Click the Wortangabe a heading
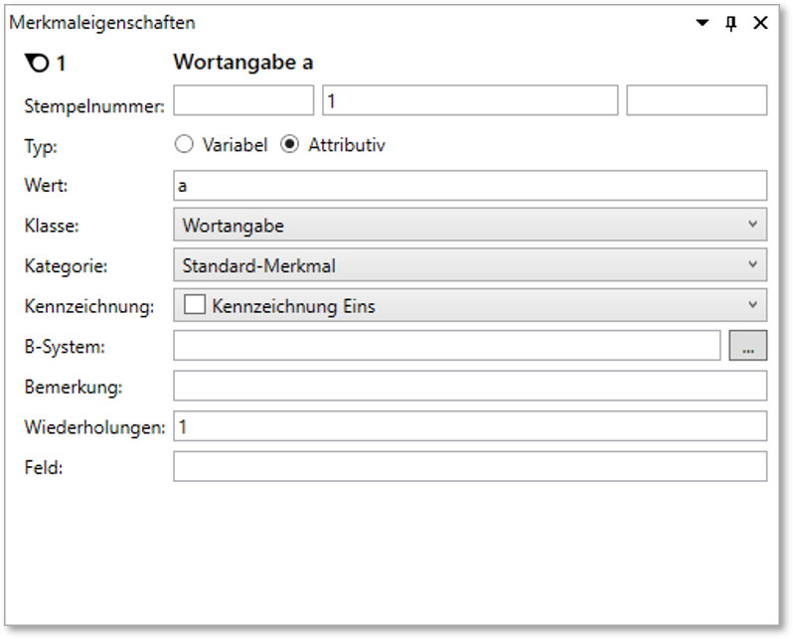 [x=243, y=63]
